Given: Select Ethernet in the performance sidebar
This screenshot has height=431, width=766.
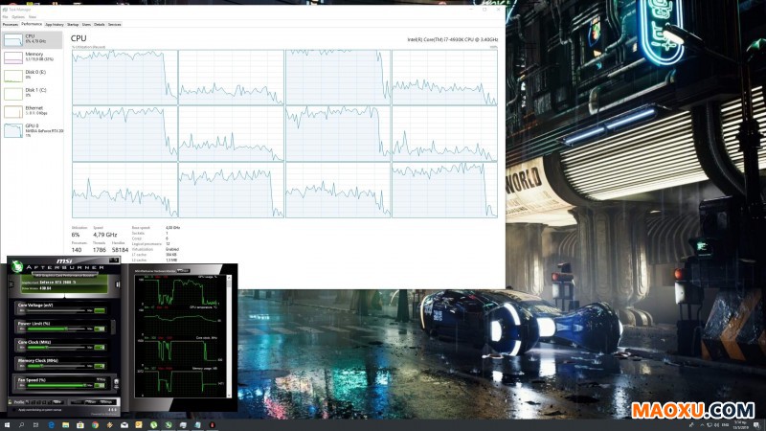Looking at the screenshot, I should pyautogui.click(x=33, y=111).
